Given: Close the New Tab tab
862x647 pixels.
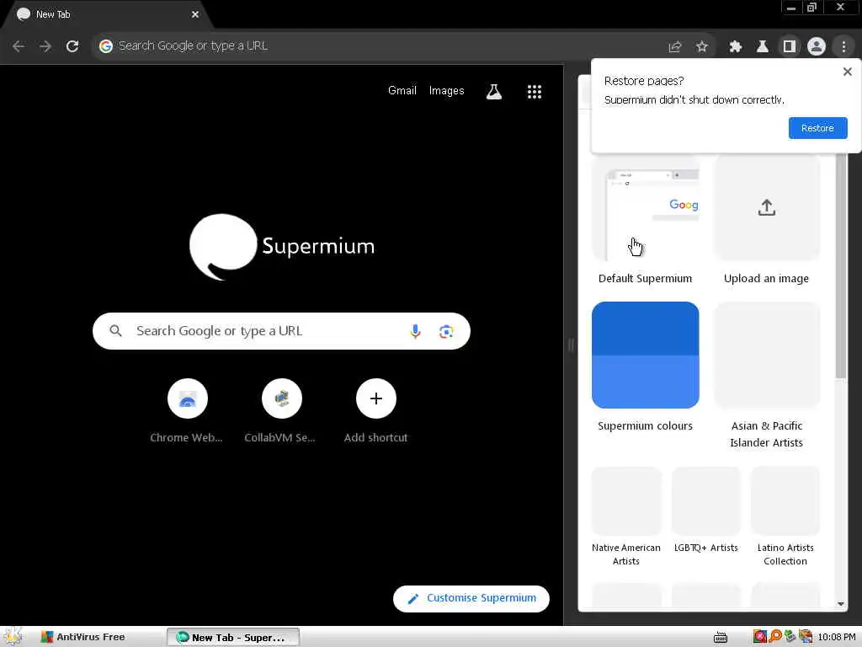Looking at the screenshot, I should tap(195, 15).
